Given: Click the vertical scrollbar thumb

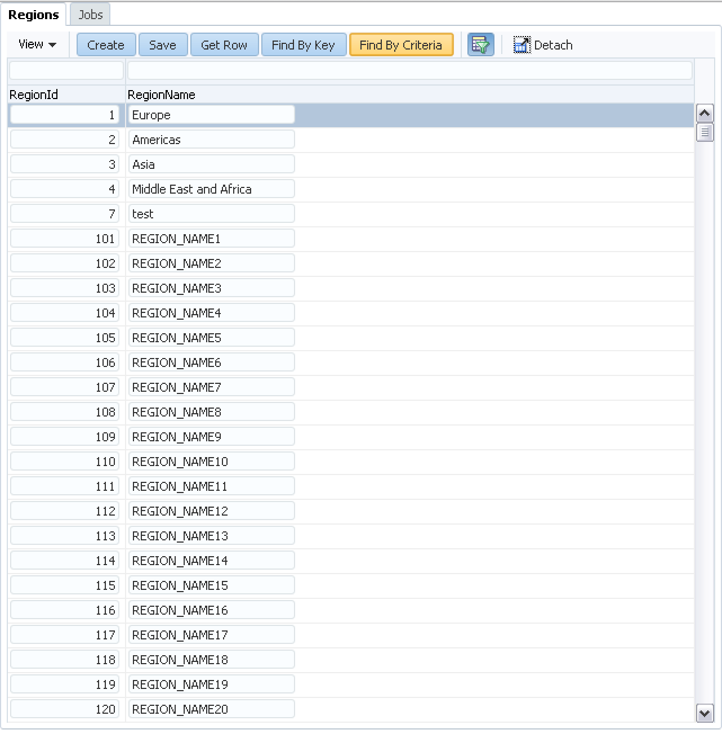Looking at the screenshot, I should pos(705,132).
